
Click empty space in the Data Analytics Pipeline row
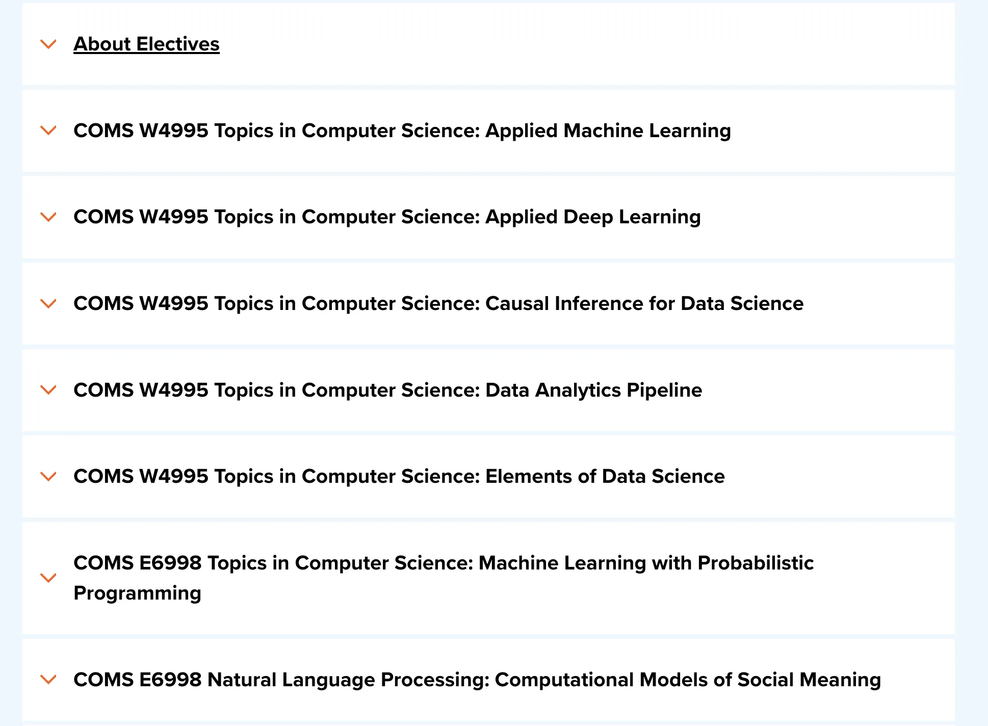(x=826, y=390)
